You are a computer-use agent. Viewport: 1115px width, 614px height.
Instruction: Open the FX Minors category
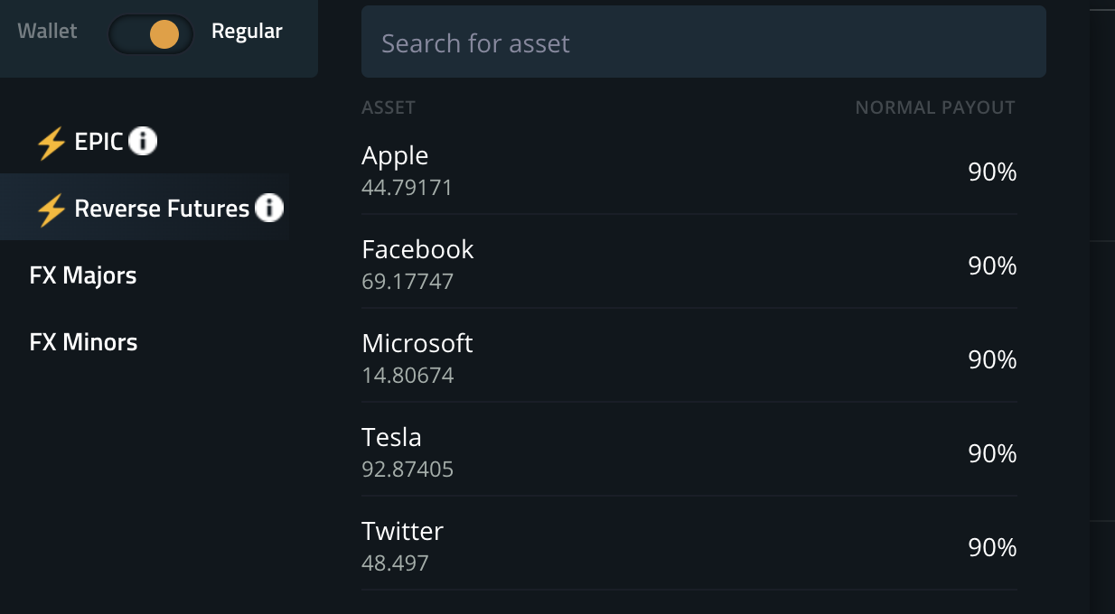click(83, 342)
